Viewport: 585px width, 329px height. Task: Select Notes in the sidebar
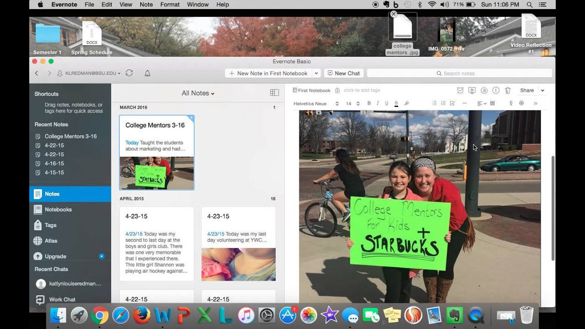(x=70, y=194)
